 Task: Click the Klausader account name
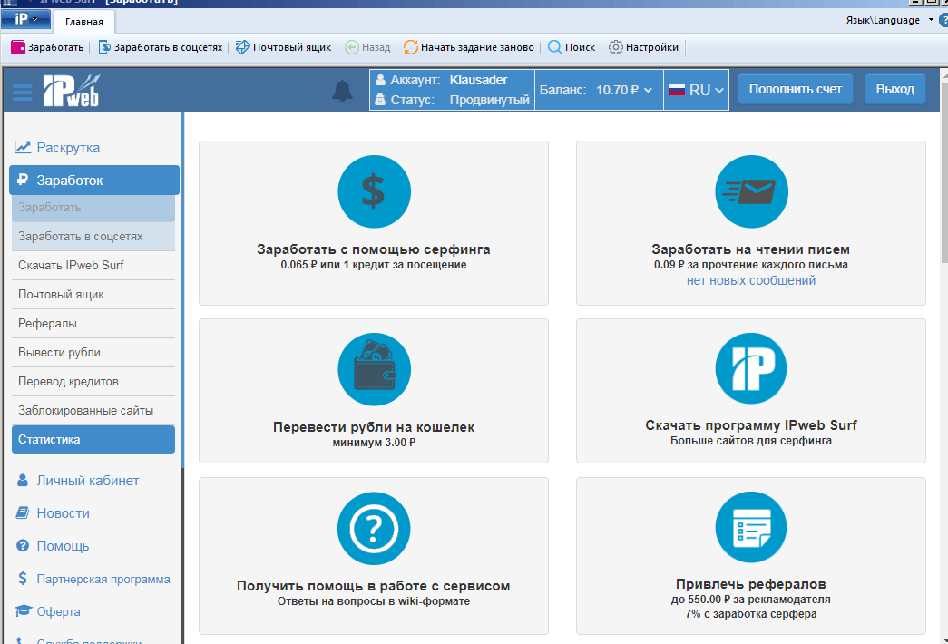click(478, 80)
